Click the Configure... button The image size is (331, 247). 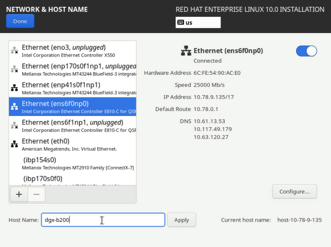(x=294, y=192)
